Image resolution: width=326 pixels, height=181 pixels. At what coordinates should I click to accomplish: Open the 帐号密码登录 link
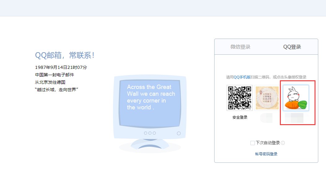pyautogui.click(x=266, y=154)
